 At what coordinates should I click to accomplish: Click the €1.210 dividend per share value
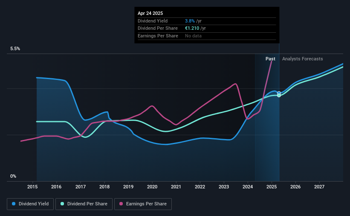[x=192, y=28]
